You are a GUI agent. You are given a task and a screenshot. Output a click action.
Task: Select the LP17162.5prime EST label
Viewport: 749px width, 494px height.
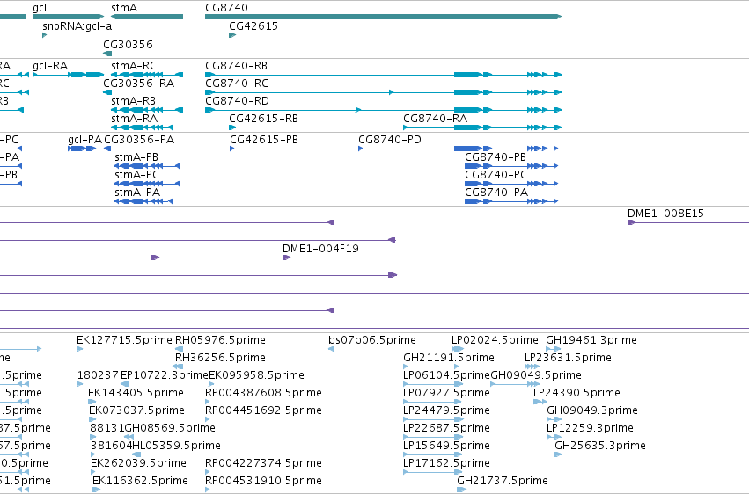tap(446, 463)
